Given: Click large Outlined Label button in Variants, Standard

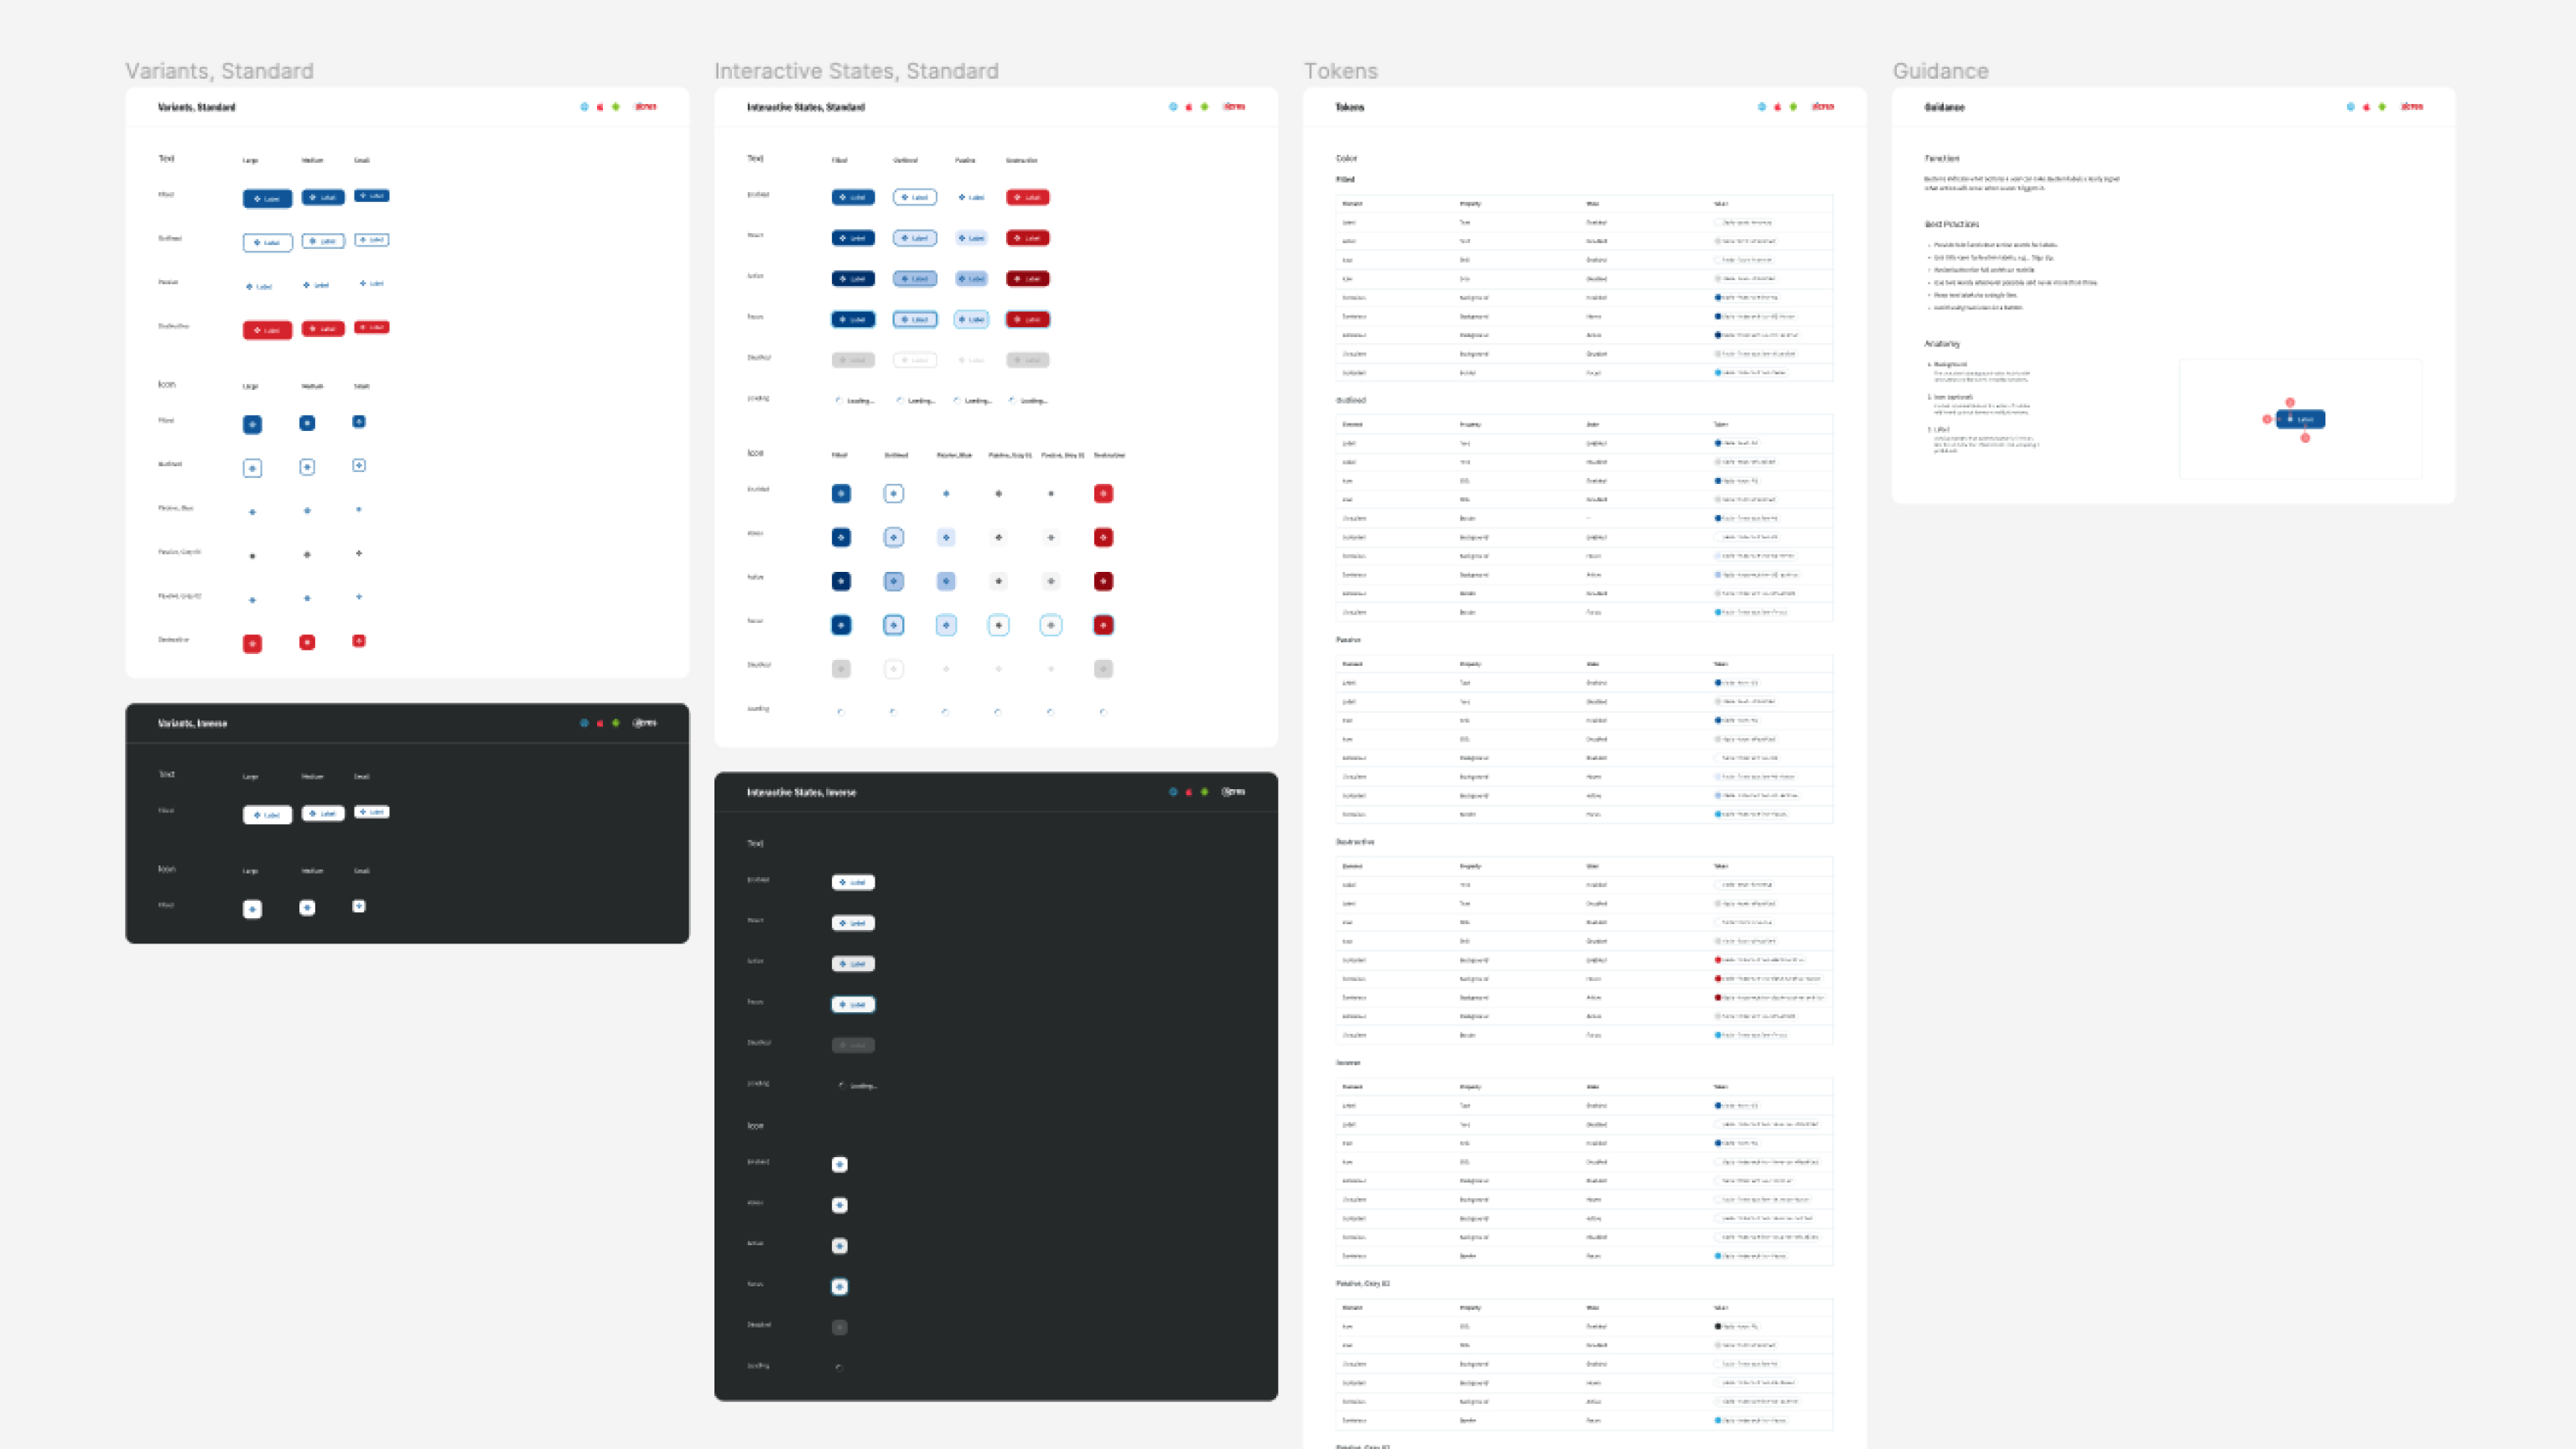Looking at the screenshot, I should point(267,243).
